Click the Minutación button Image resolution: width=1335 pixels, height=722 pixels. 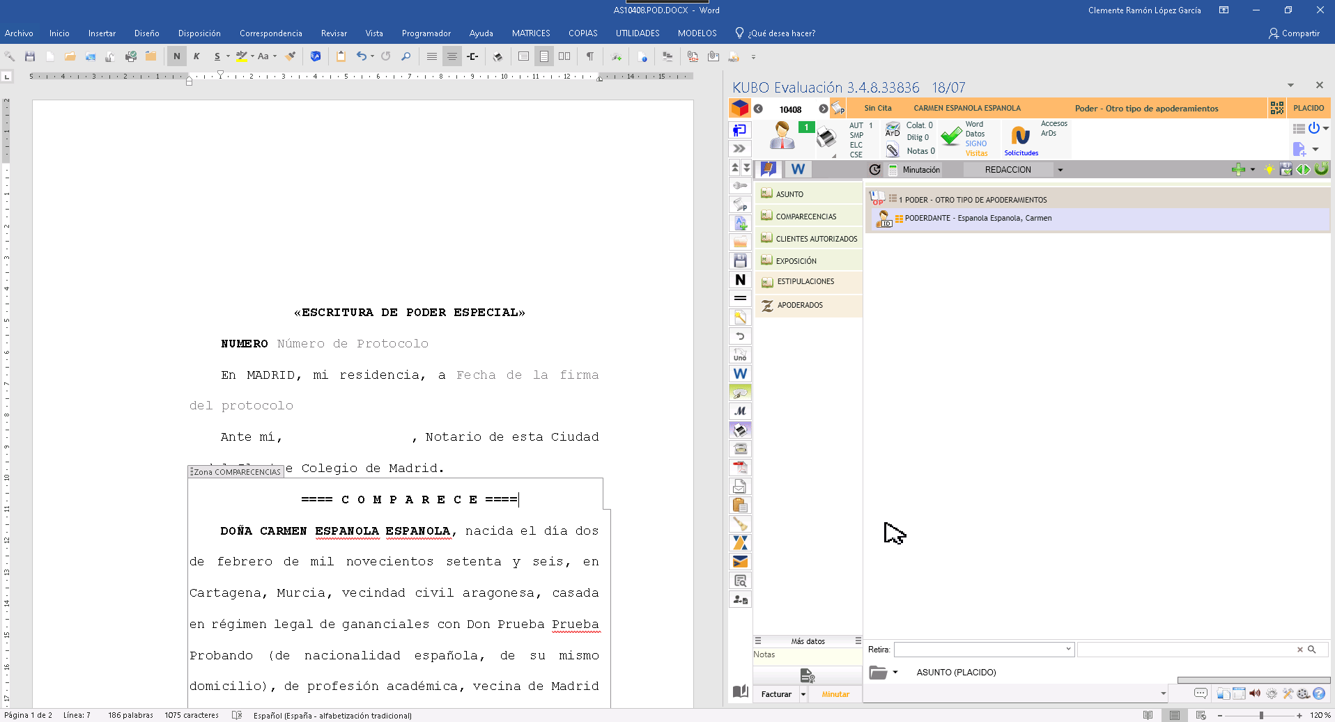914,170
